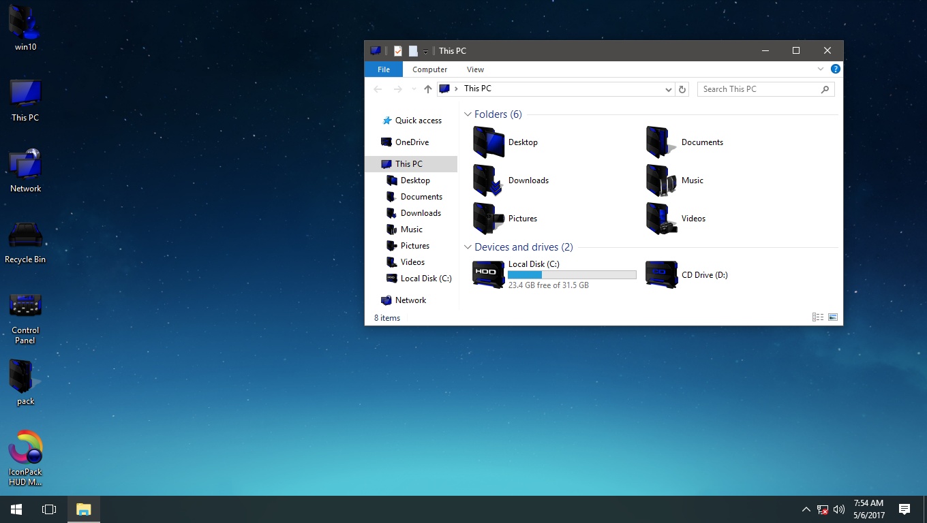Click the Local Disk (C:) usage bar
Image resolution: width=927 pixels, height=523 pixels.
tap(572, 274)
